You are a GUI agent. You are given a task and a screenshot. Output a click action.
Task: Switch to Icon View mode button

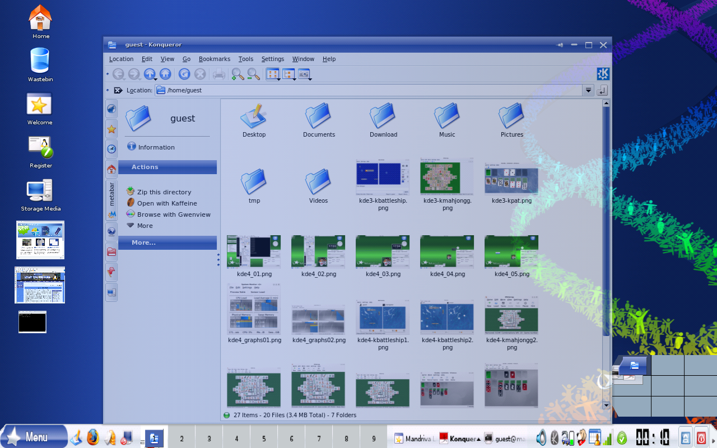[x=272, y=73]
